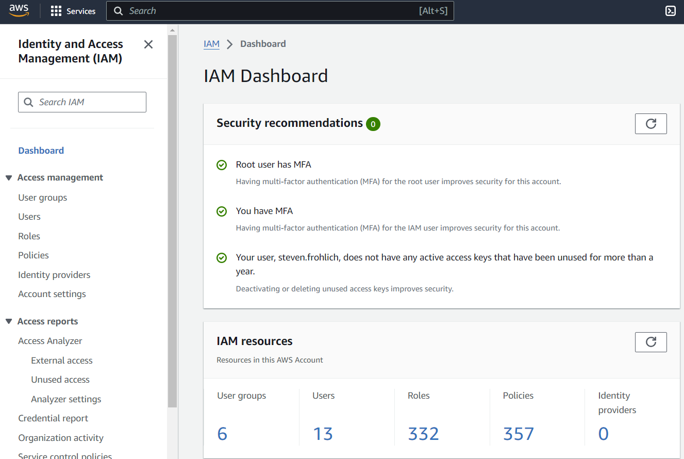Open the Services menu
Viewport: 684px width, 459px height.
tap(73, 11)
